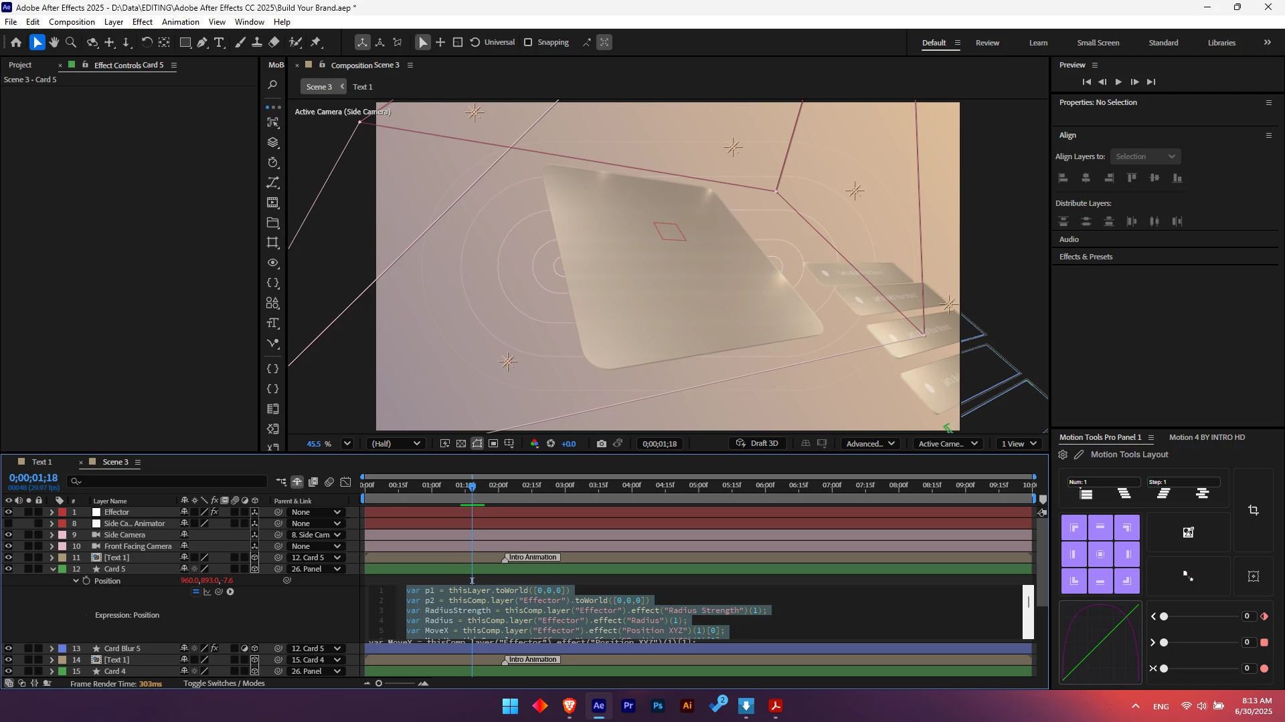Click the current time 0;00;01;18 field
1285x722 pixels.
[x=33, y=478]
